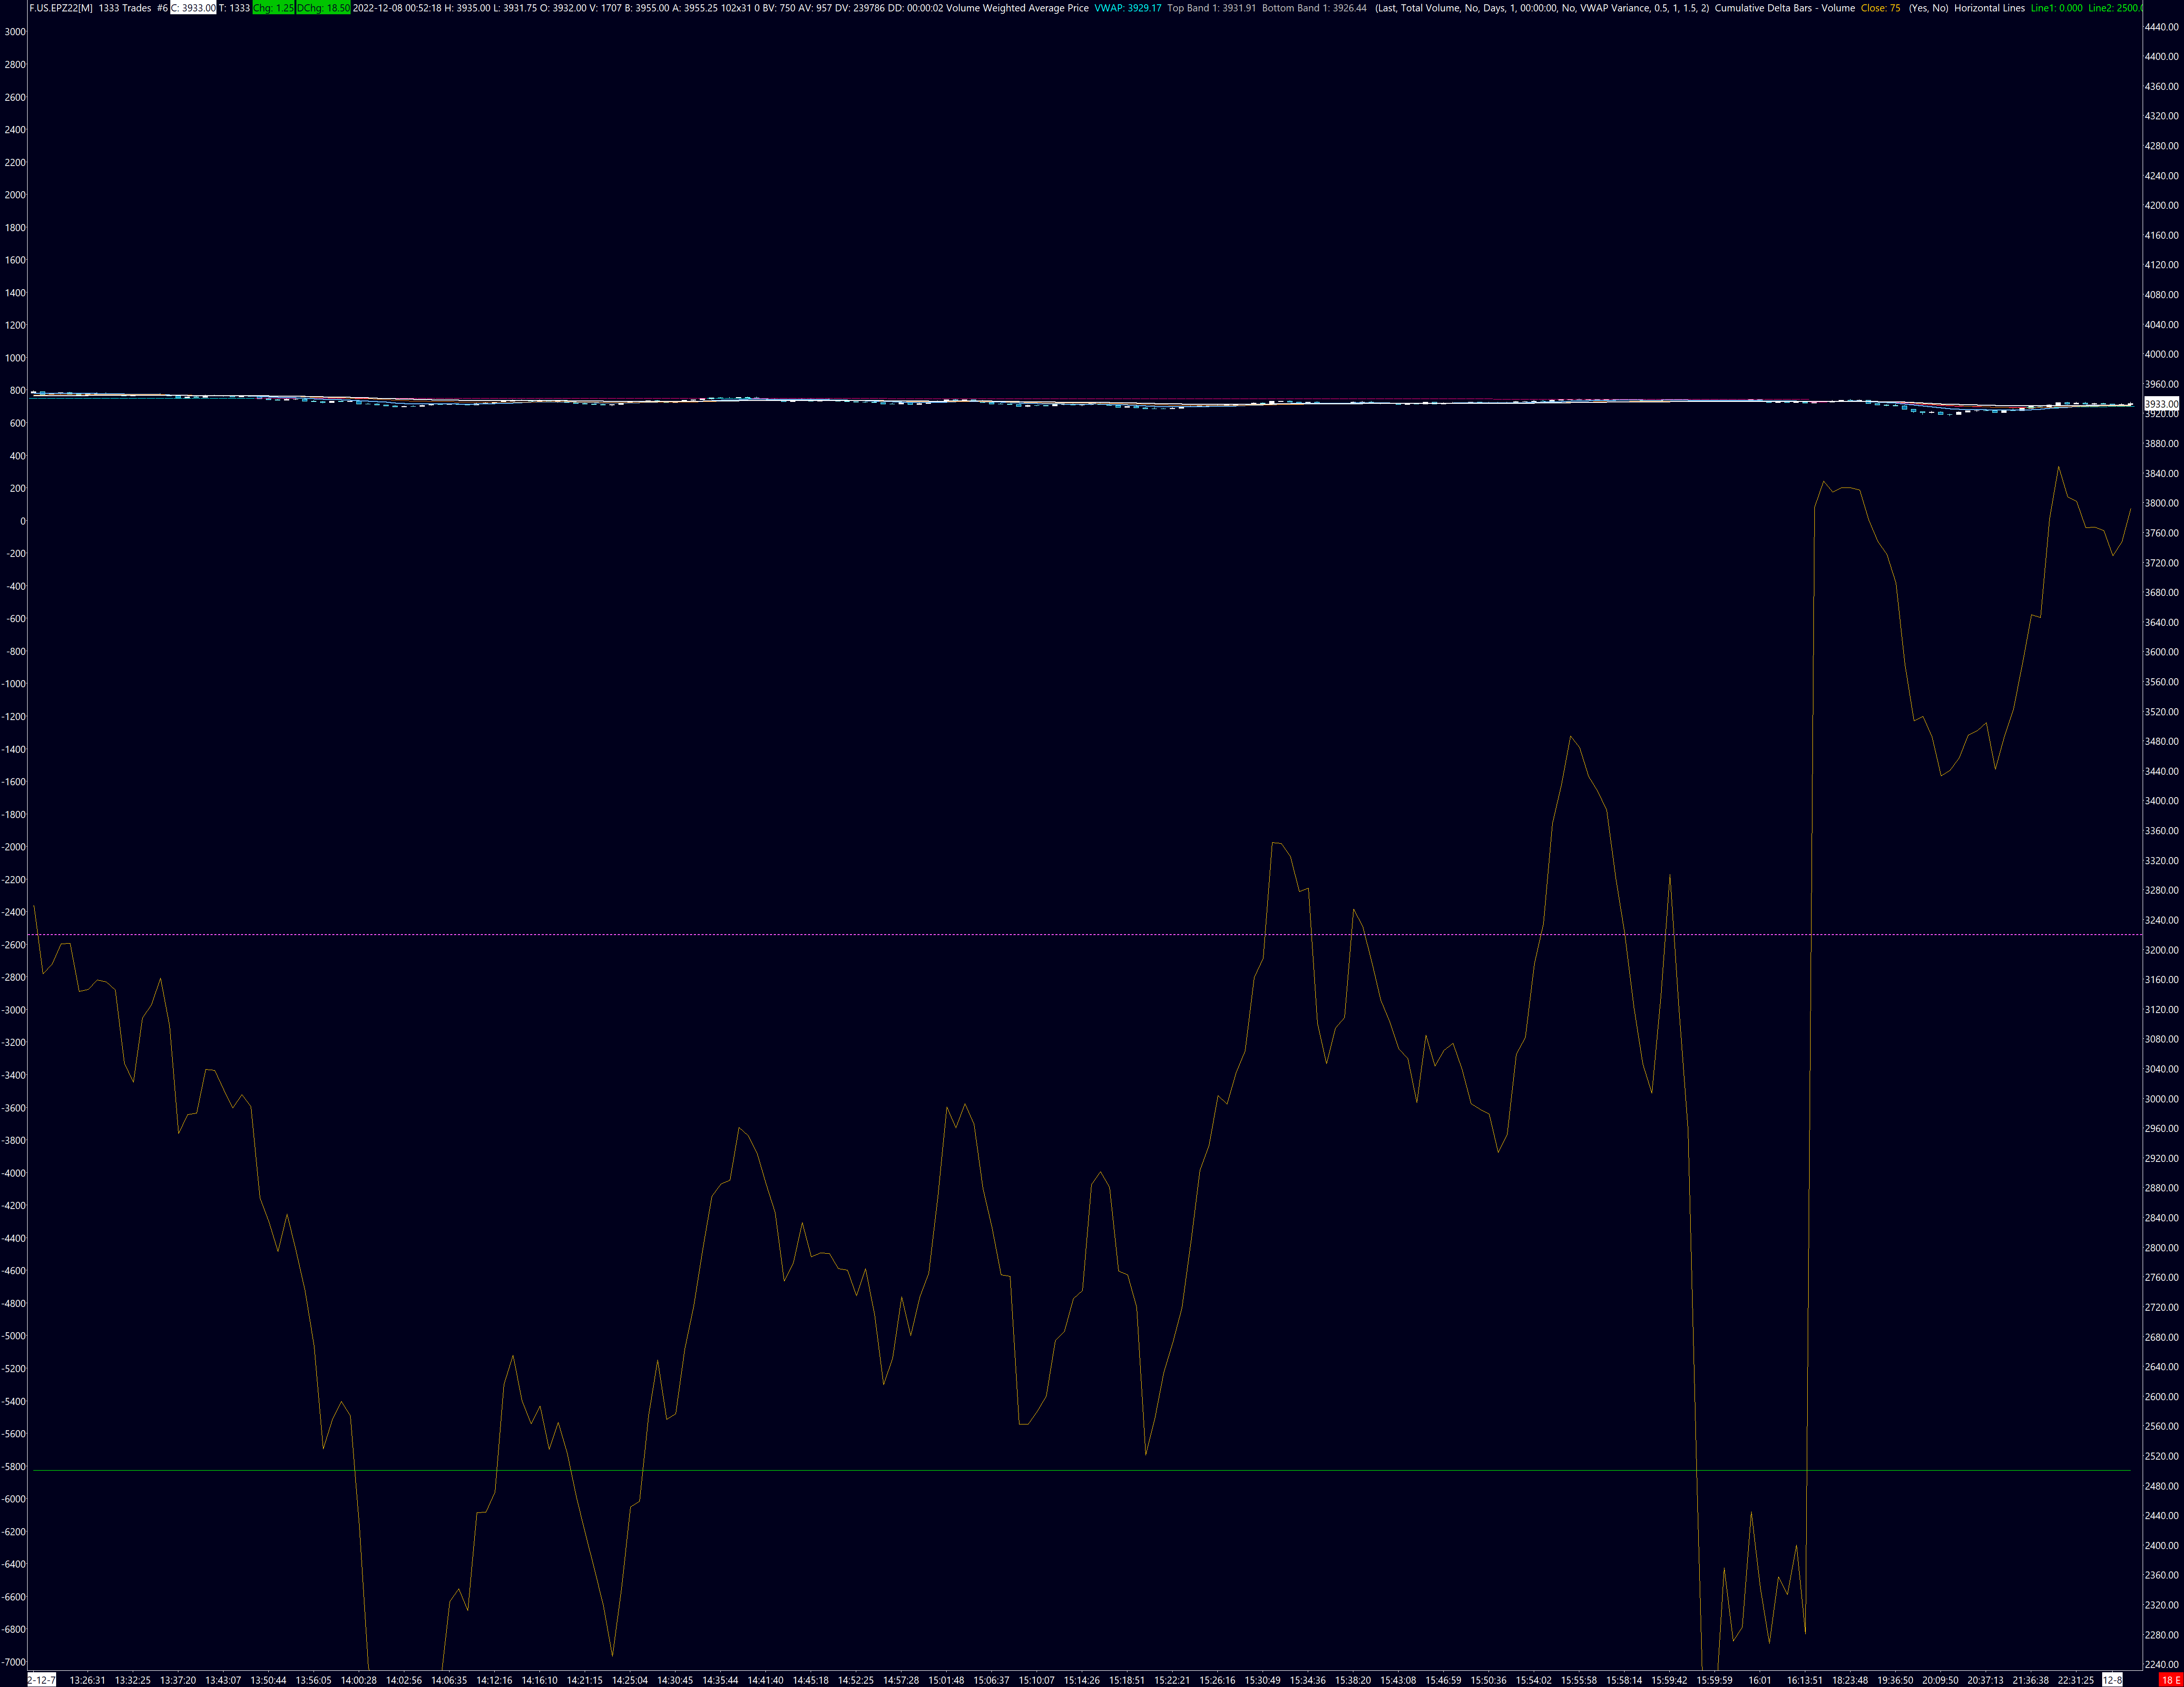
Task: Click the green Line1: 0.000 value
Action: point(2056,8)
